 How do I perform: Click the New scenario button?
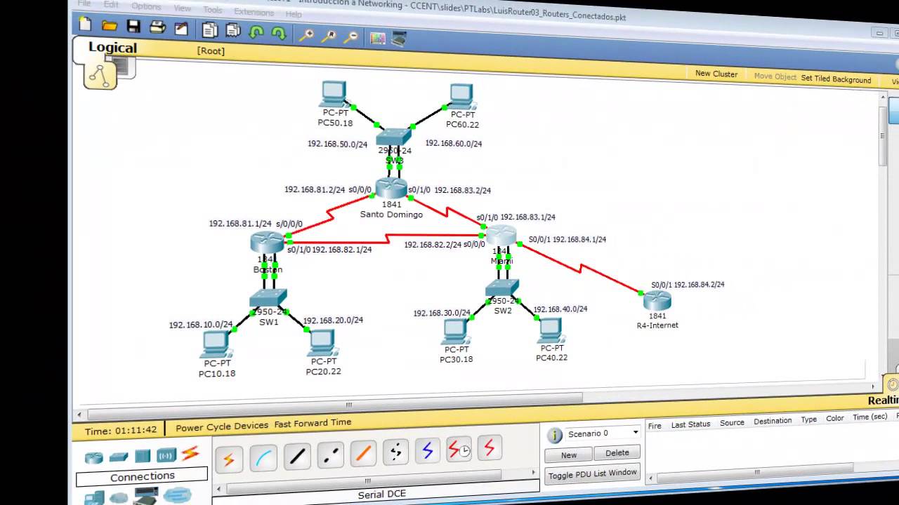coord(568,454)
